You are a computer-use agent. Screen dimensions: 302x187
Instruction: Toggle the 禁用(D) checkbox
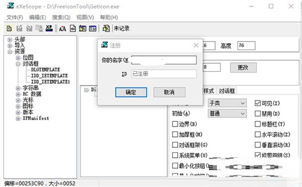(258, 114)
